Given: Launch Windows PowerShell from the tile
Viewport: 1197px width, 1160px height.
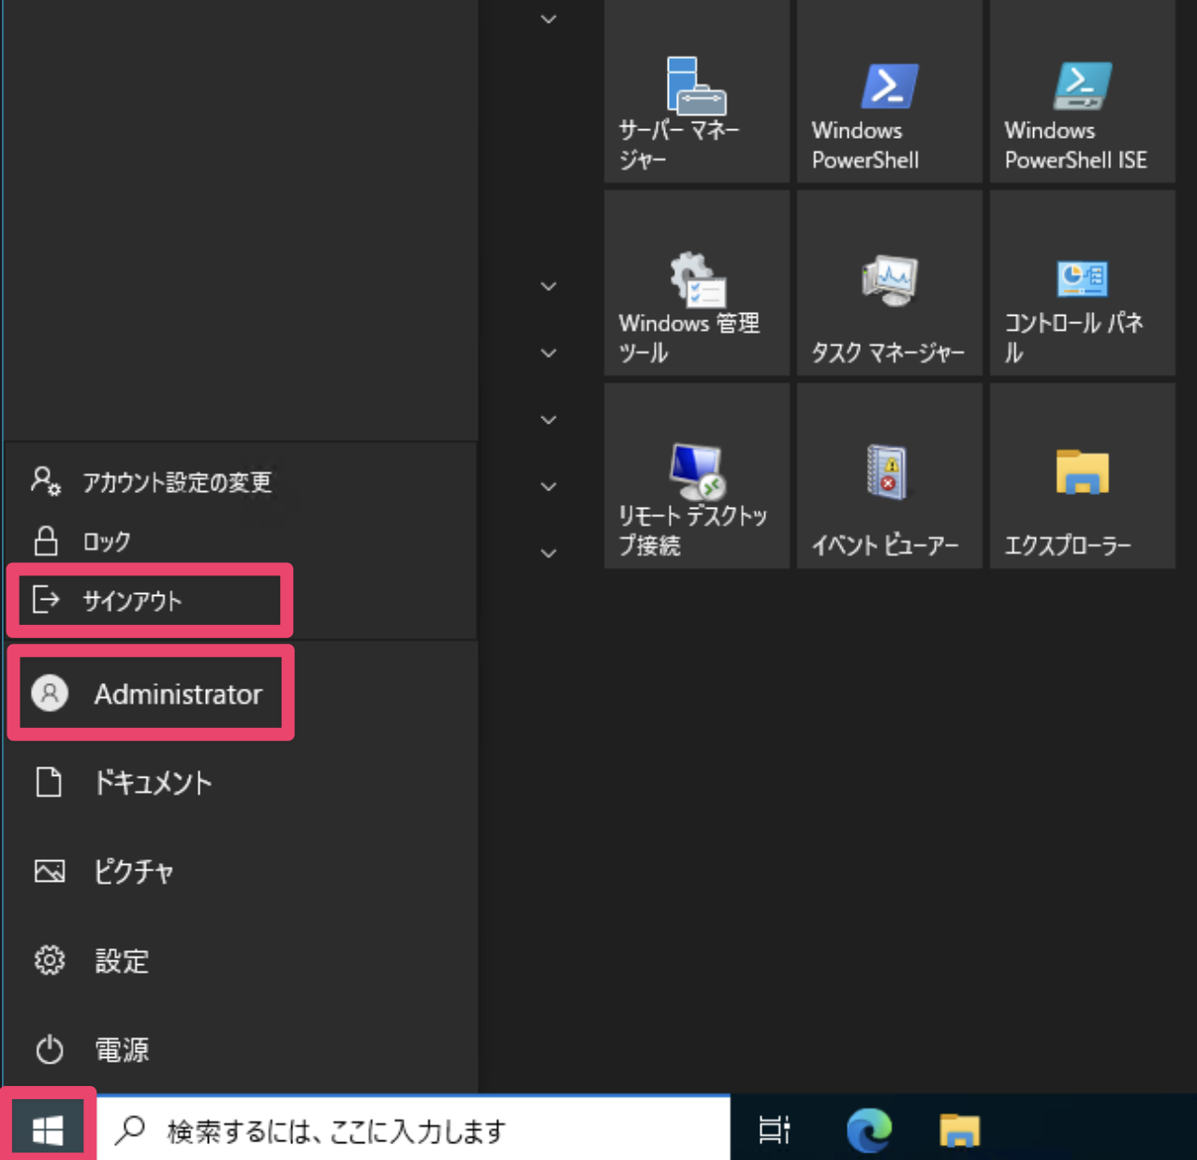Looking at the screenshot, I should click(x=888, y=91).
